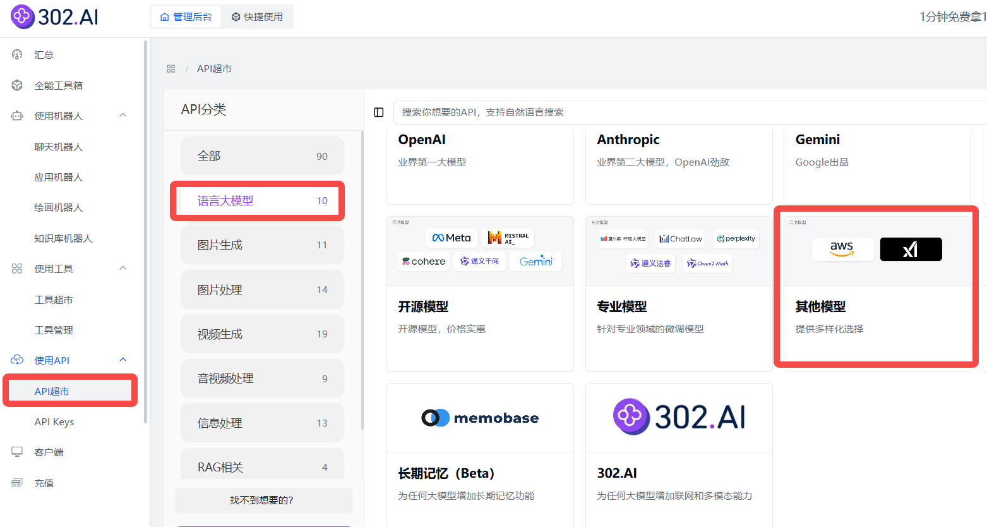Open the 汇总 summary icon in sidebar
Screen dimensions: 987x527
click(x=17, y=55)
